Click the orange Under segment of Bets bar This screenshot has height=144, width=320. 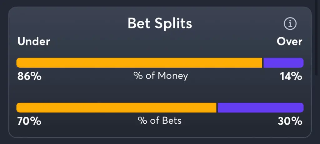[x=116, y=107]
